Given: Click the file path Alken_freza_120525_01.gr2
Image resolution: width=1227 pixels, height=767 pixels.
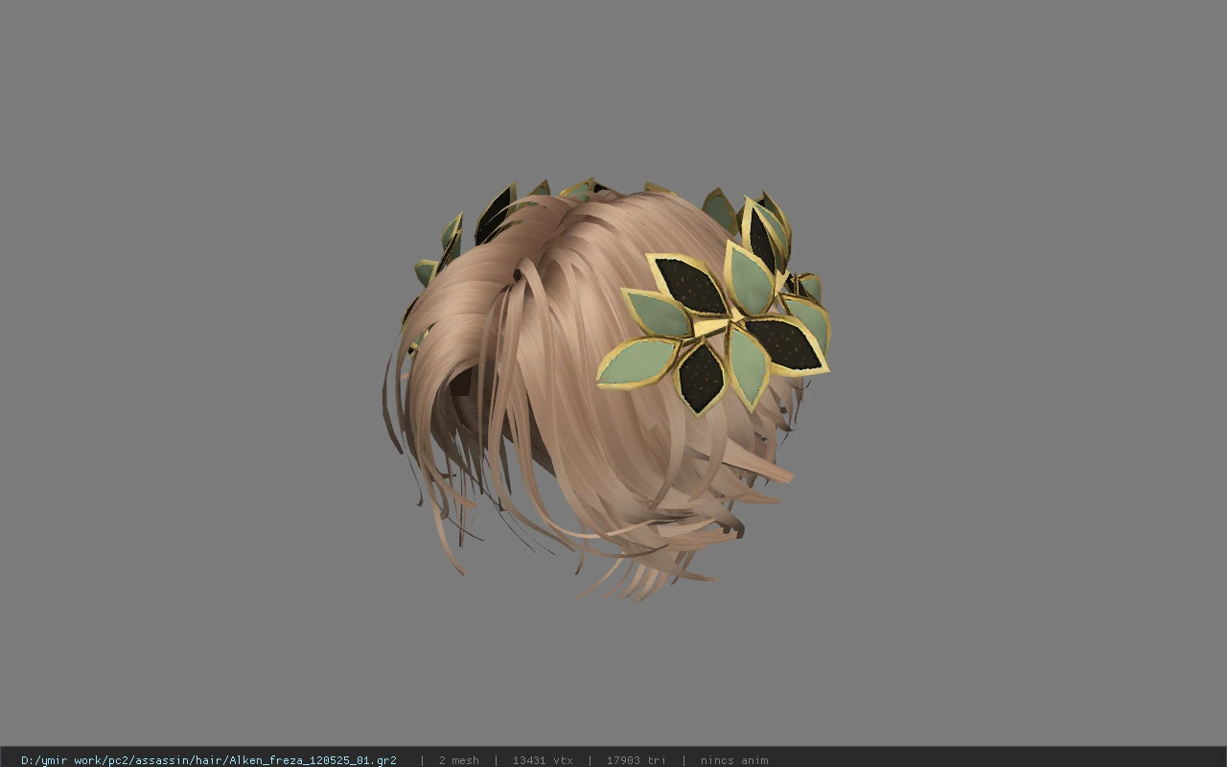Looking at the screenshot, I should [209, 760].
